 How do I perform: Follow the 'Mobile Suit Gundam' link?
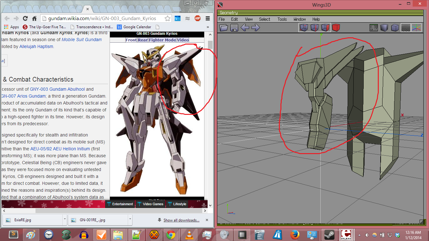pyautogui.click(x=82, y=40)
